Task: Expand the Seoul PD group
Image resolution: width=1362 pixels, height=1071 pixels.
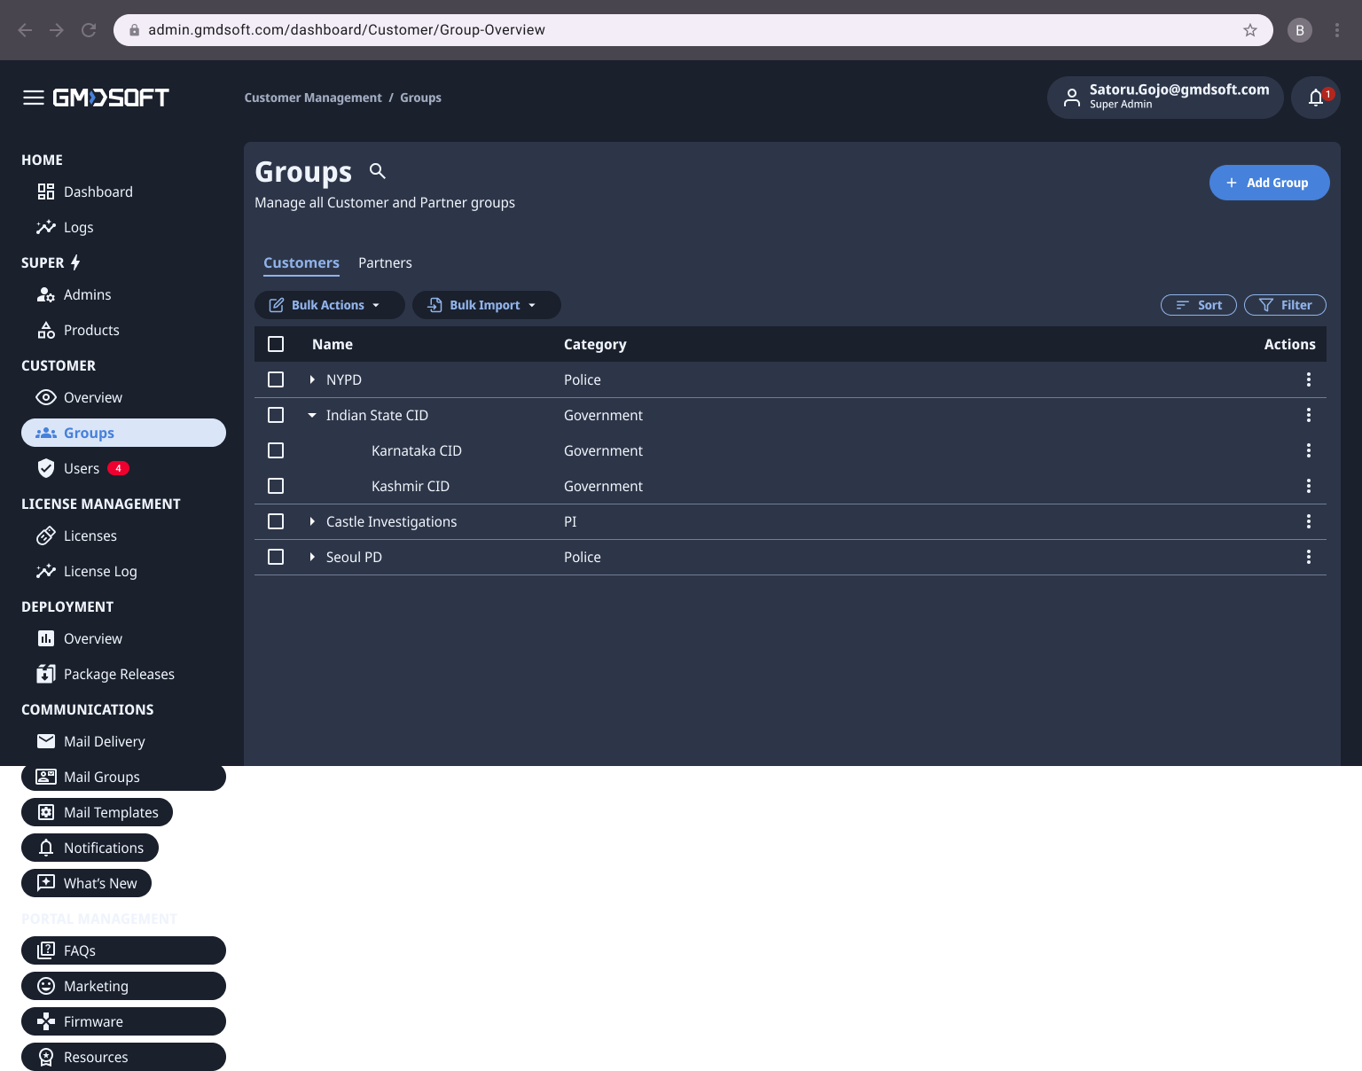Action: (x=312, y=557)
